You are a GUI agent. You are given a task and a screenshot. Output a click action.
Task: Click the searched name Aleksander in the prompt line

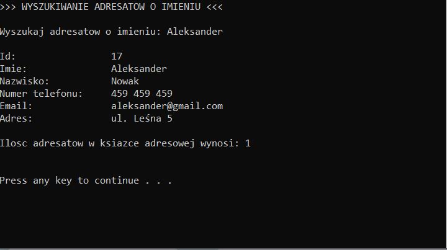(x=194, y=32)
